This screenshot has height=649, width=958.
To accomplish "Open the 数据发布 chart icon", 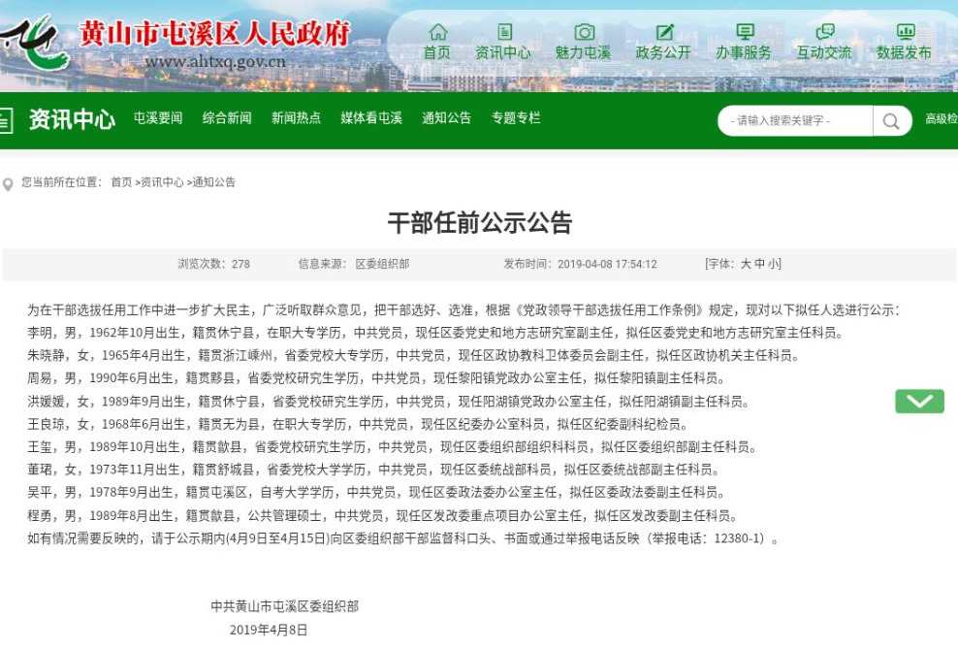I will click(x=905, y=32).
